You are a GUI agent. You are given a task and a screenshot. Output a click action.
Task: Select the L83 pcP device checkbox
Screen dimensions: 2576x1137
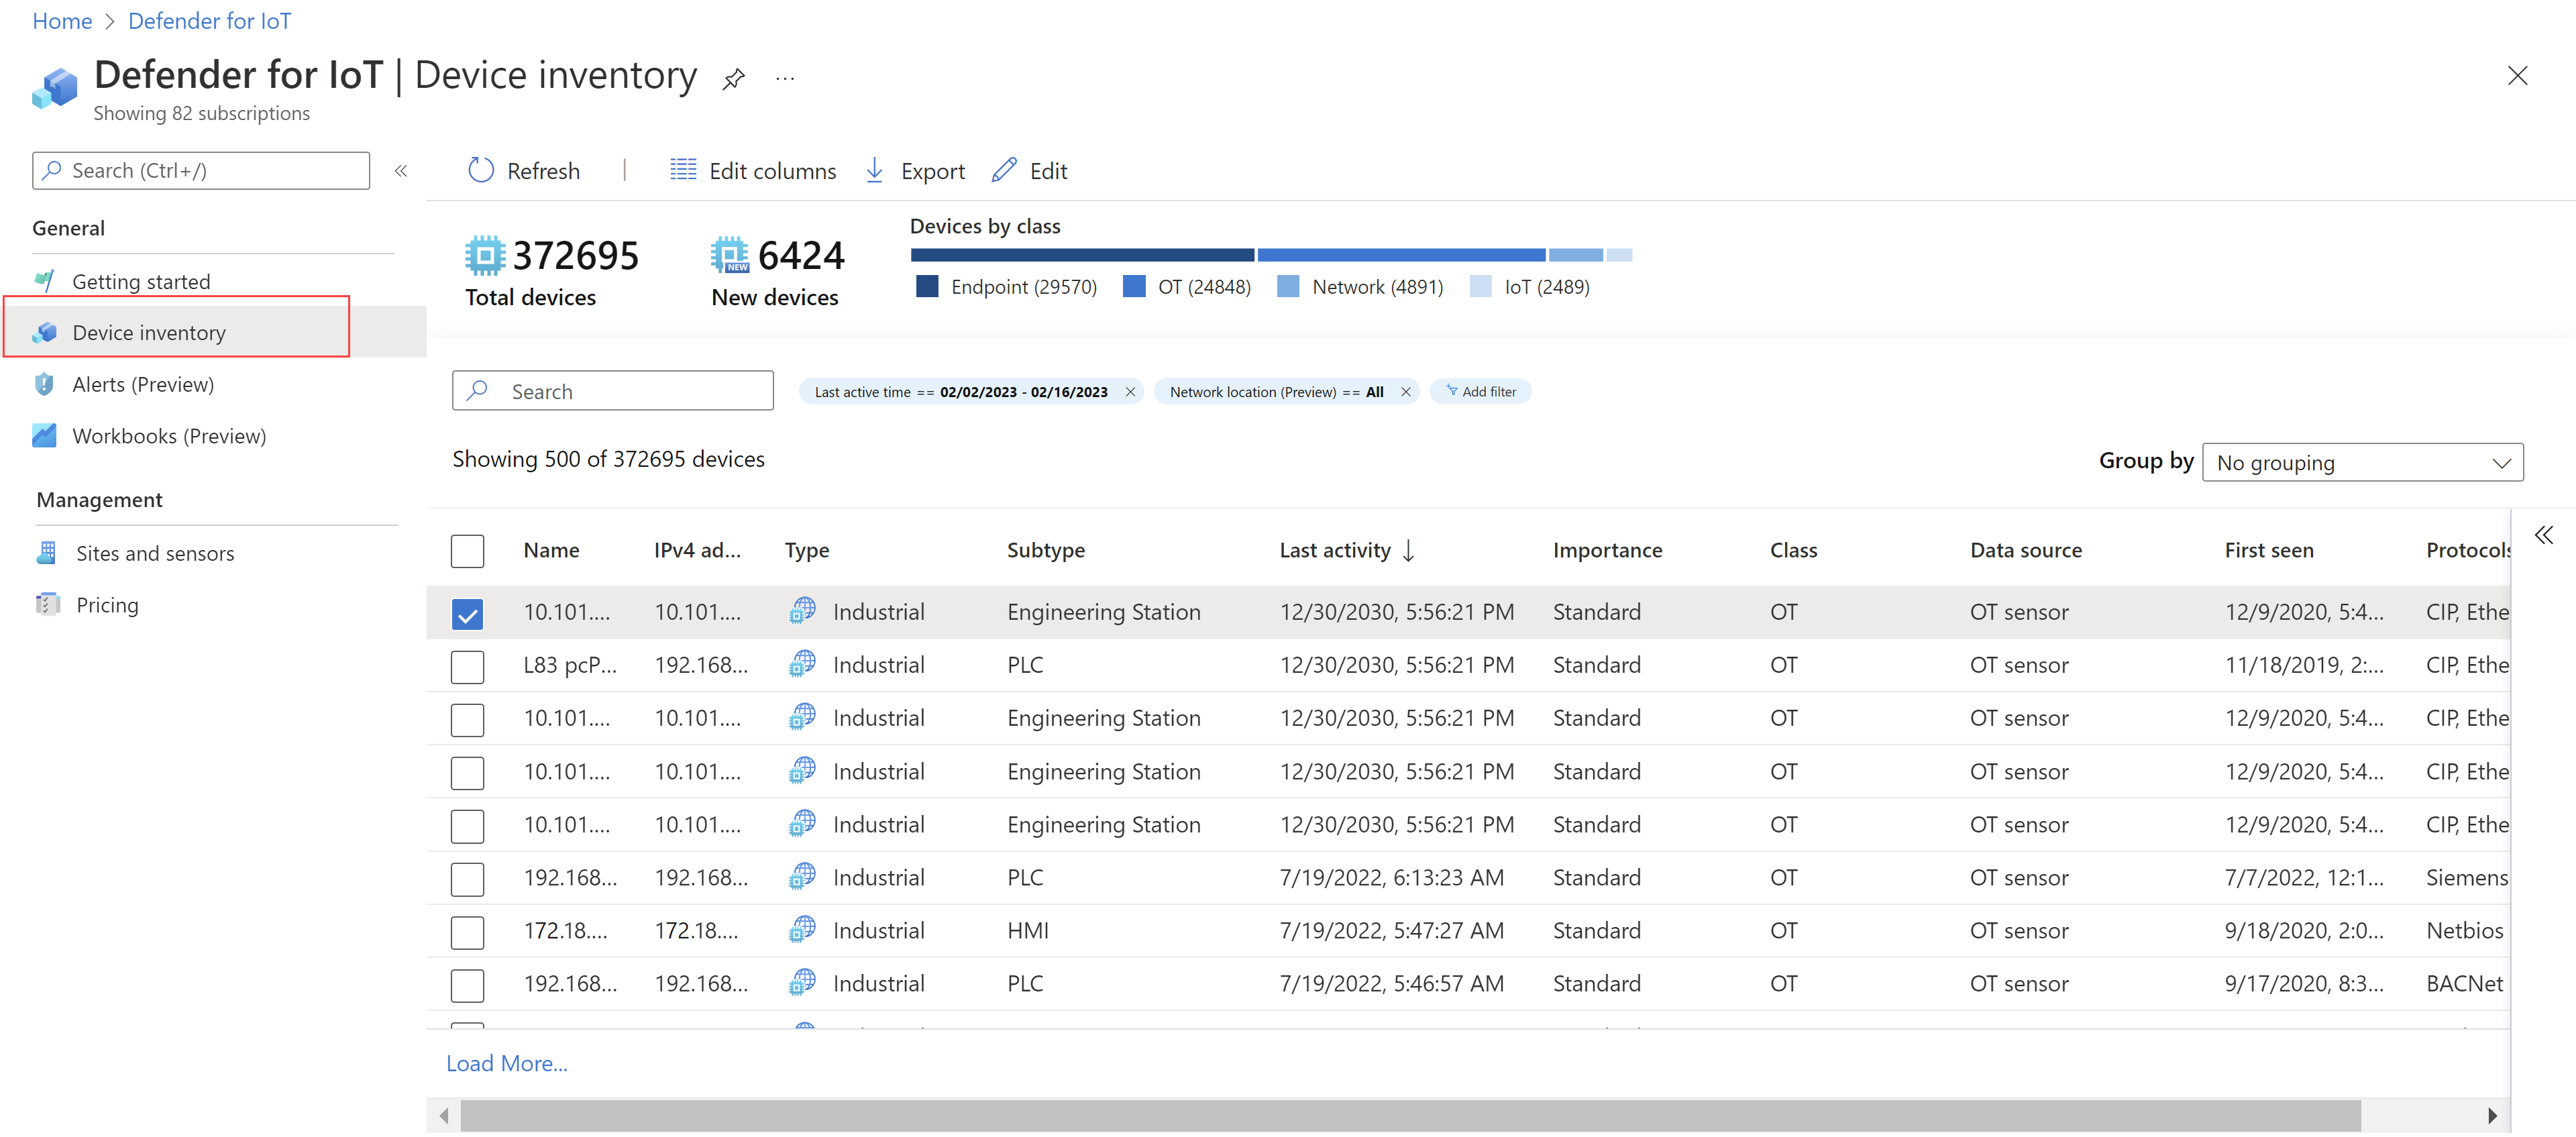click(467, 666)
